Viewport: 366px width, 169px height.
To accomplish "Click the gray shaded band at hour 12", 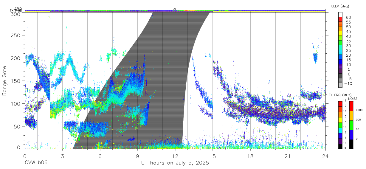I will tap(175, 80).
